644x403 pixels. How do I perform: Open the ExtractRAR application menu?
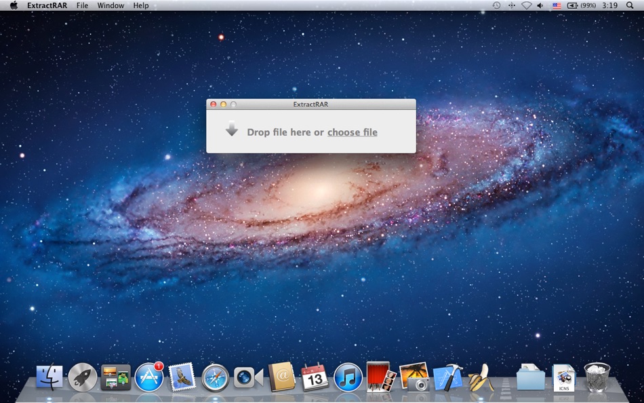(x=47, y=5)
